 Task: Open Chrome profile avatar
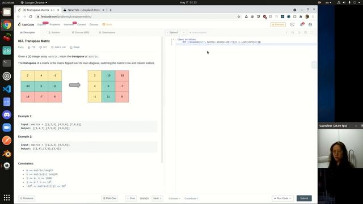(307, 16)
